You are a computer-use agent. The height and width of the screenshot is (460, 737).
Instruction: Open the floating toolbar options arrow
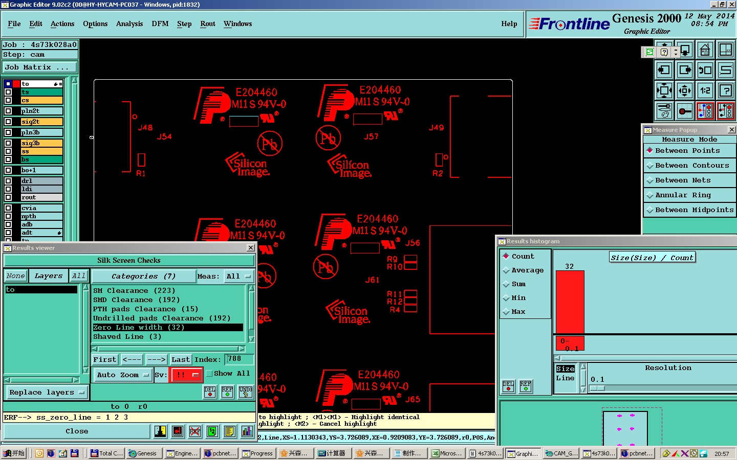coord(676,52)
